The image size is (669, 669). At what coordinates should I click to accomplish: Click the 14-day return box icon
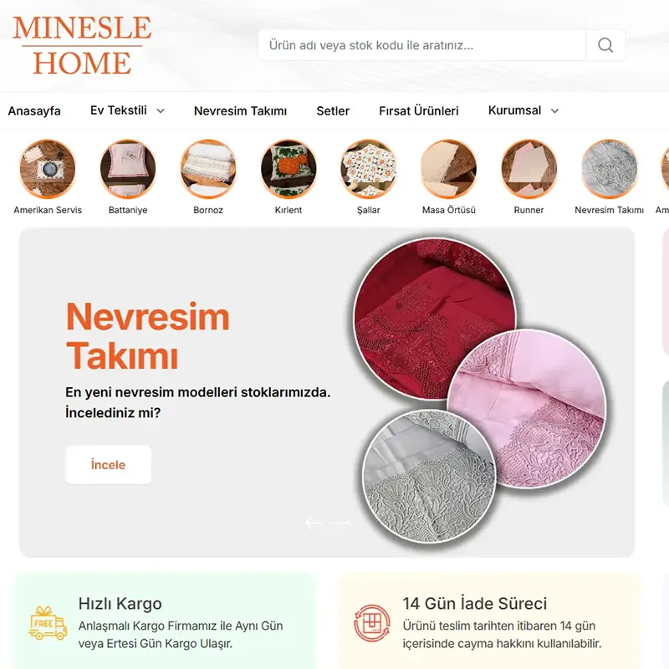click(371, 623)
